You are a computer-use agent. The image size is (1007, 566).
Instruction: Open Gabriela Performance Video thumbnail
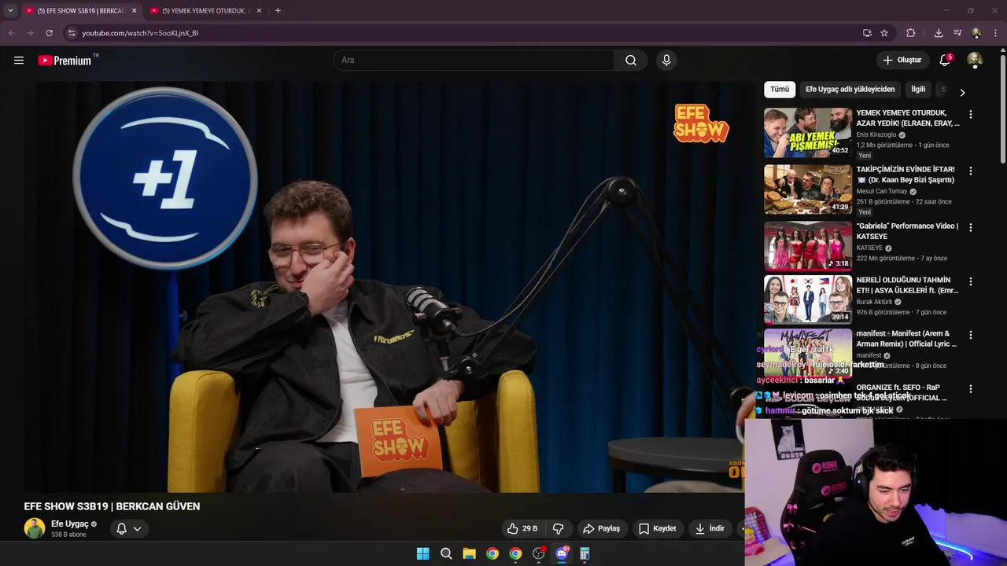pos(808,246)
